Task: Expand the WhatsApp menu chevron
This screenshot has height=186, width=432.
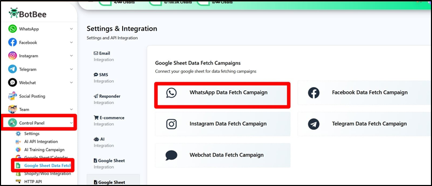Action: [71, 29]
